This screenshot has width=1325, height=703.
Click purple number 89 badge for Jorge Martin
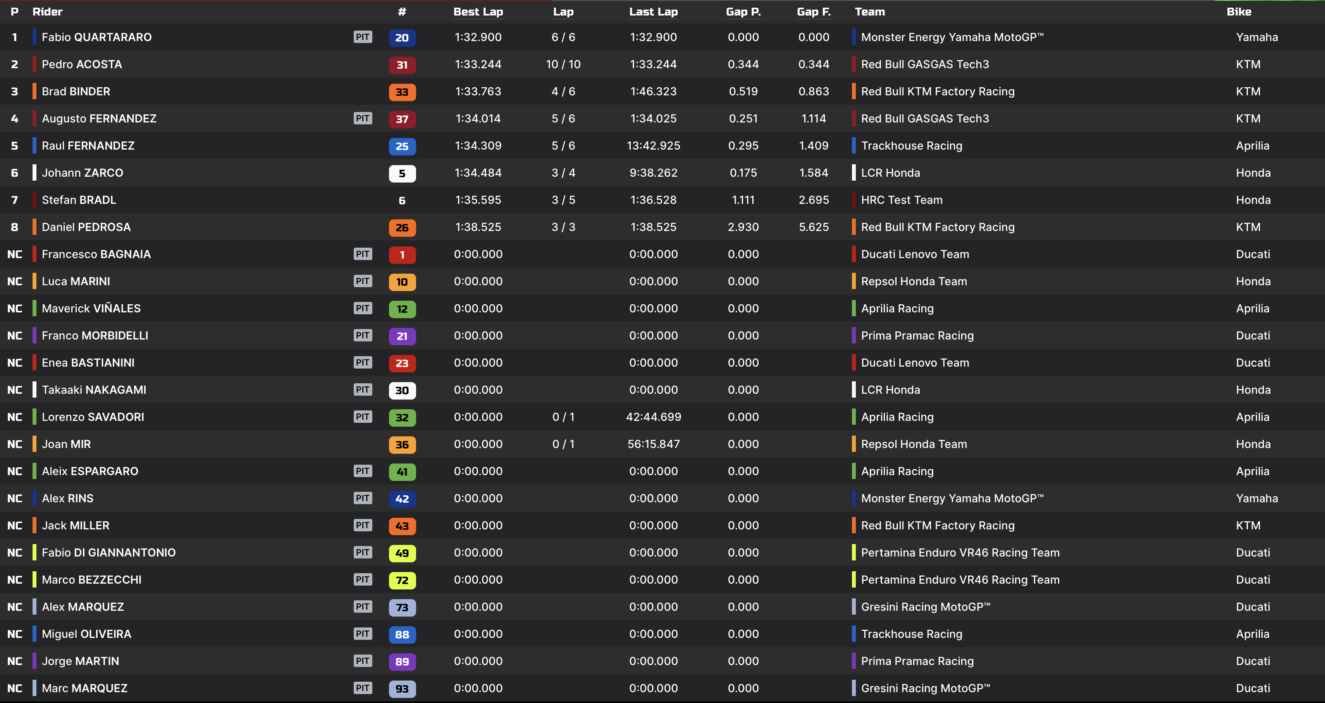tap(402, 662)
